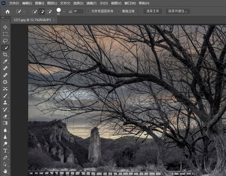This screenshot has height=176, width=226.
Task: Click the Home icon in options bar
Action: tap(7, 11)
